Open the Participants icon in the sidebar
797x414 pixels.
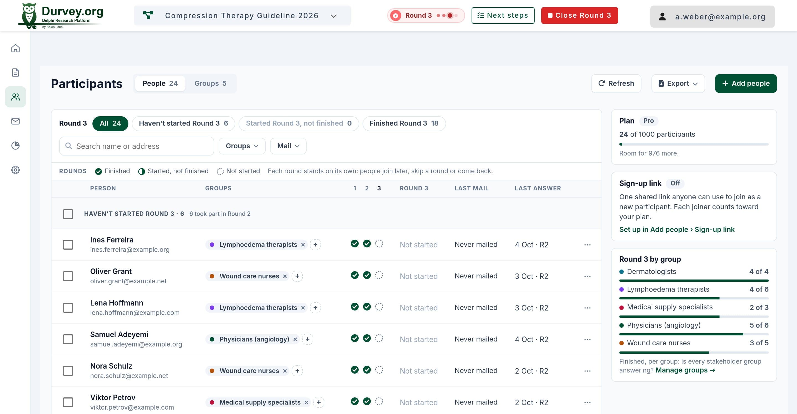(x=15, y=97)
